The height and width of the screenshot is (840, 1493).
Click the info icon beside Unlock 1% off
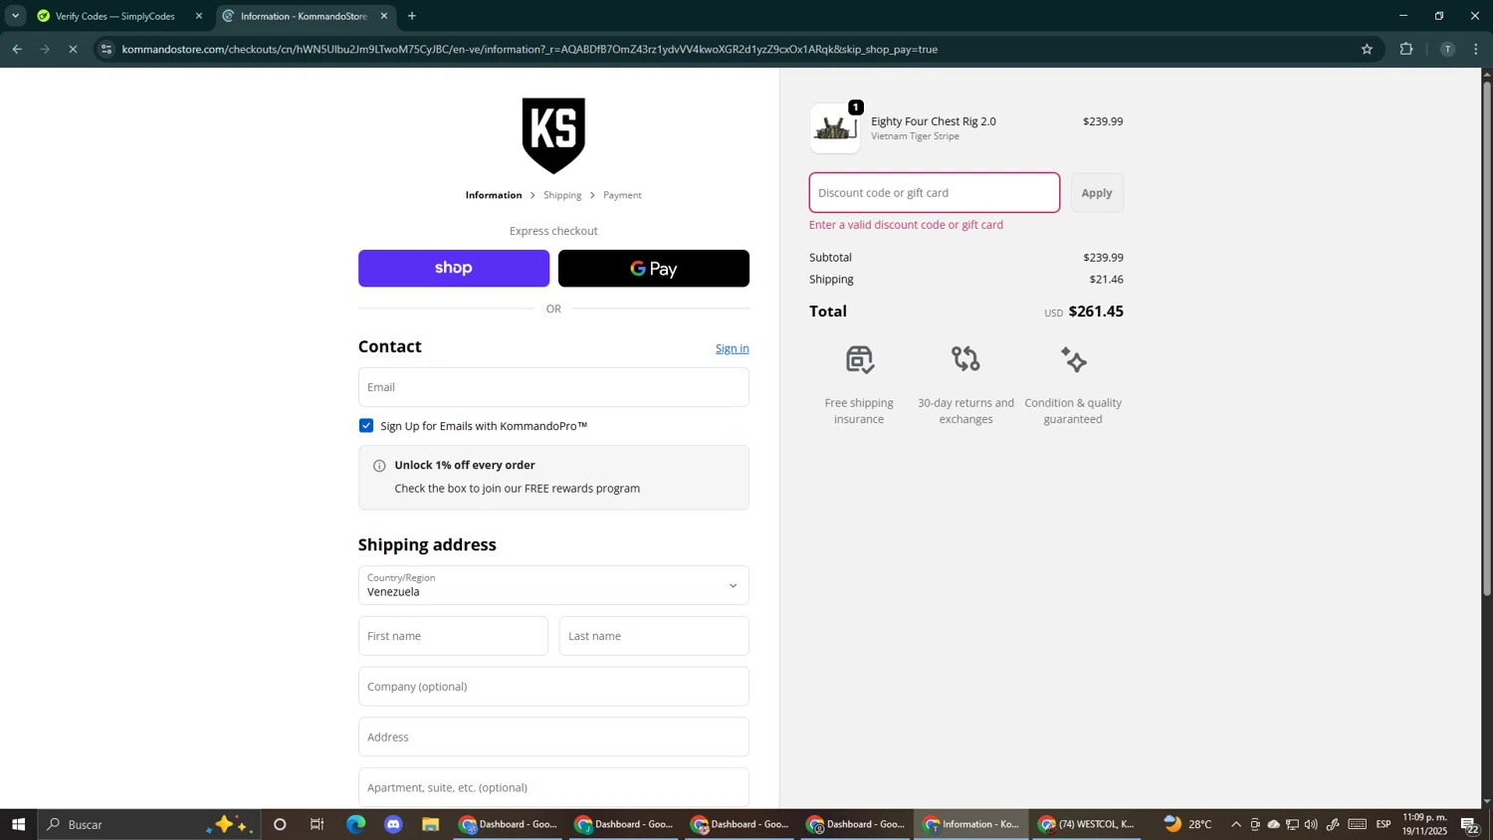[379, 466]
